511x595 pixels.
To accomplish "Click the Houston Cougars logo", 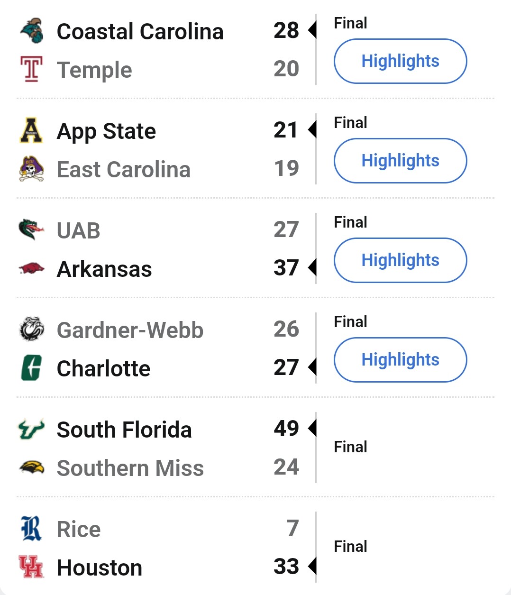I will pyautogui.click(x=32, y=567).
